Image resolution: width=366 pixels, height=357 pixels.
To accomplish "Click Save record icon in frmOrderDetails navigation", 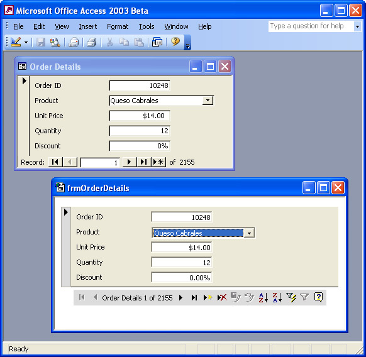I will click(235, 297).
